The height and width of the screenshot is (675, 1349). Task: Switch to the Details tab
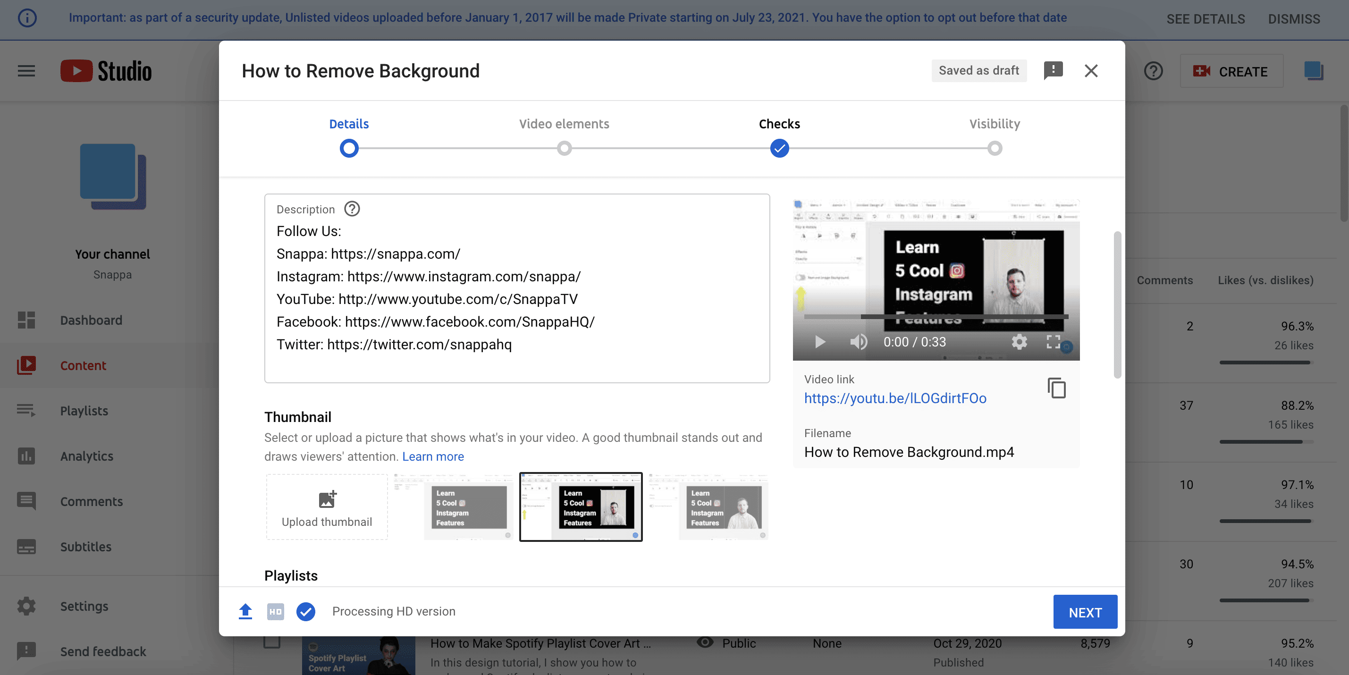pos(349,124)
